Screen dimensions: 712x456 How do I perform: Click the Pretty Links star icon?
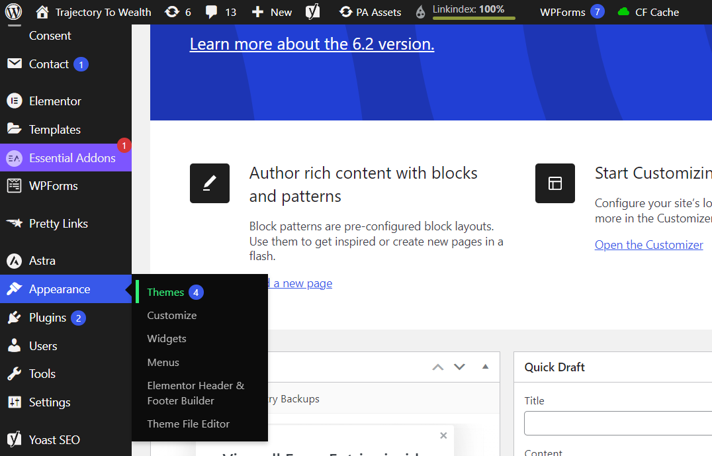click(14, 222)
